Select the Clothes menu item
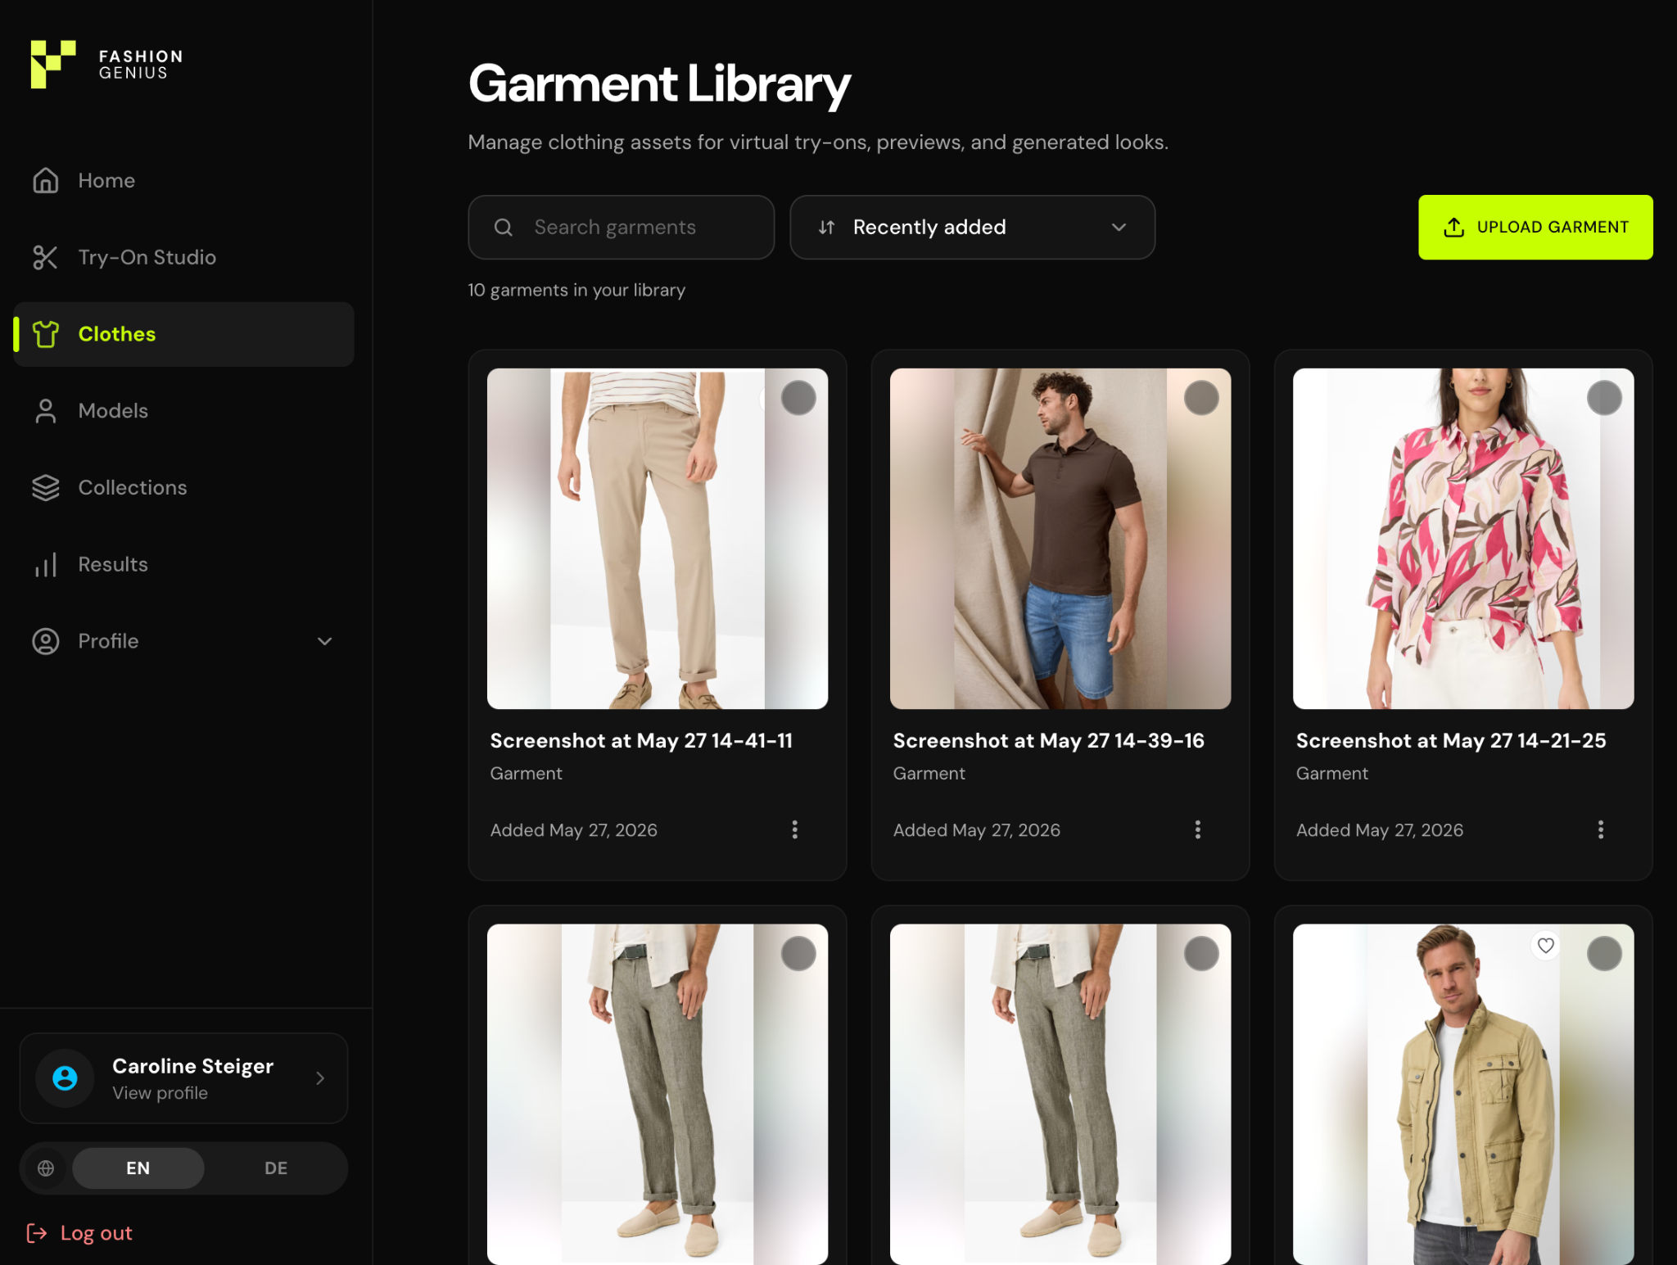 click(x=183, y=334)
